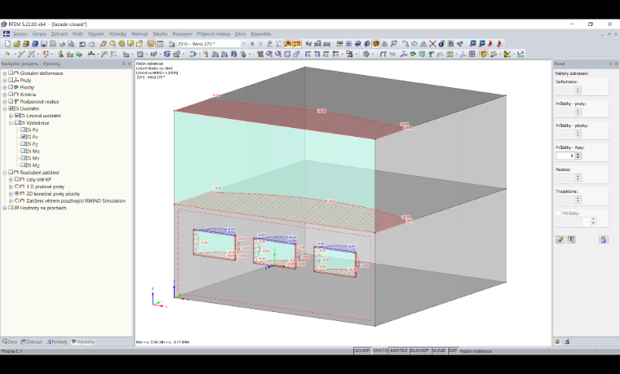Expand the Plochy tree node
This screenshot has width=620, height=374.
tap(5, 87)
